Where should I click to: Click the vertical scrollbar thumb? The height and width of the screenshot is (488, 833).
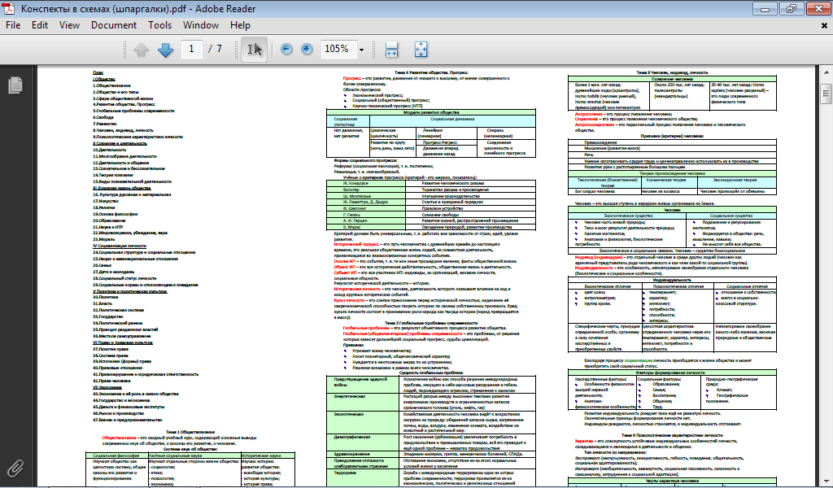pyautogui.click(x=826, y=94)
